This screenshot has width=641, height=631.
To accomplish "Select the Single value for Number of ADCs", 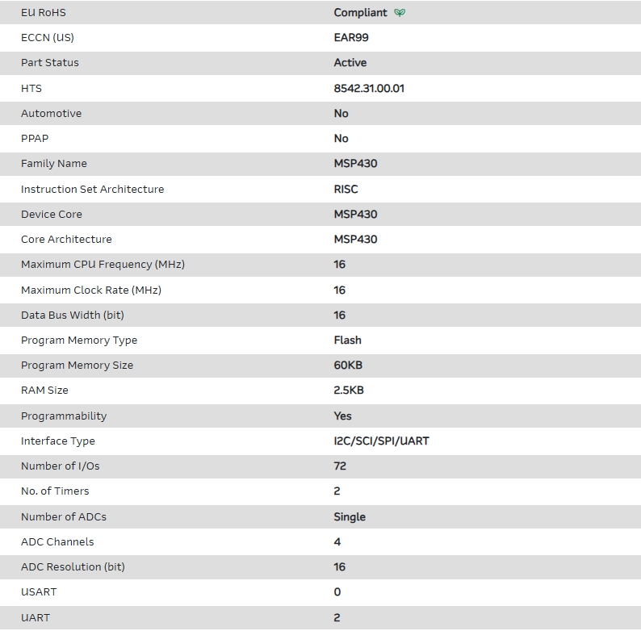I will [350, 517].
